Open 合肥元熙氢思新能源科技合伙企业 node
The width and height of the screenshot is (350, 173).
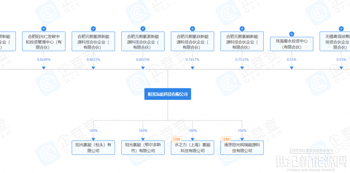click(x=93, y=41)
